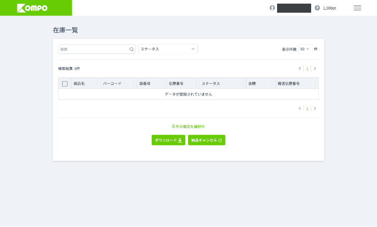Click the 検索結果 0件 text
Image resolution: width=377 pixels, height=227 pixels.
[x=69, y=68]
